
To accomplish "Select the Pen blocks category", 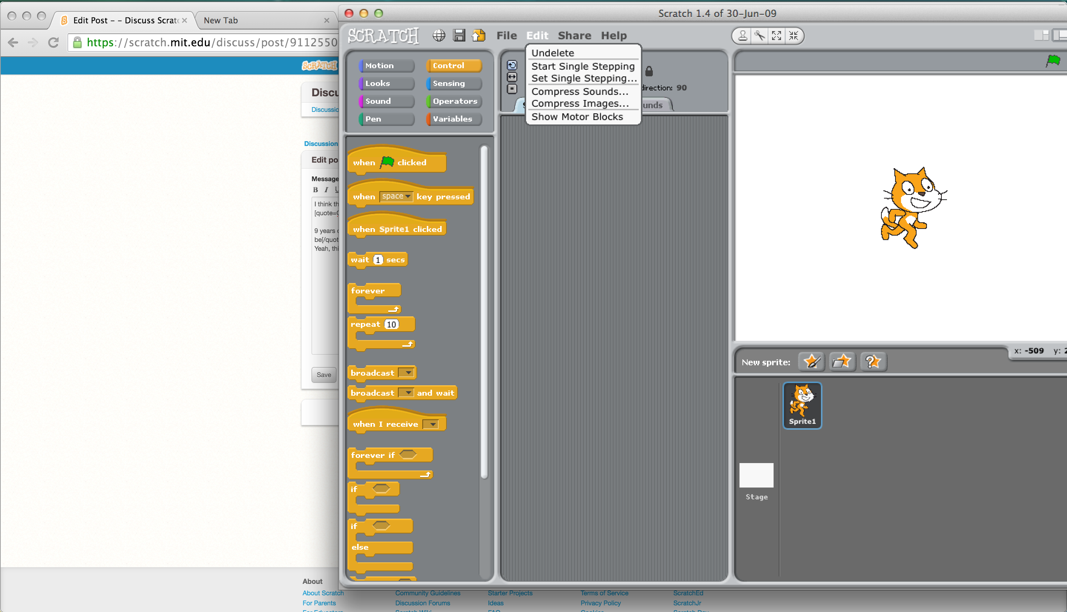I will (386, 119).
